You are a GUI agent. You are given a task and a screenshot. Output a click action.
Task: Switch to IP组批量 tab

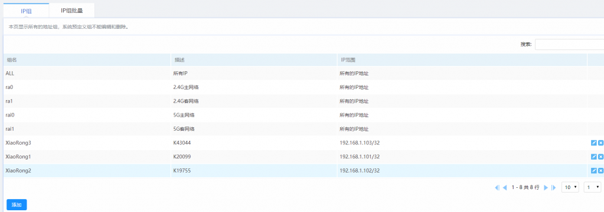tap(71, 11)
